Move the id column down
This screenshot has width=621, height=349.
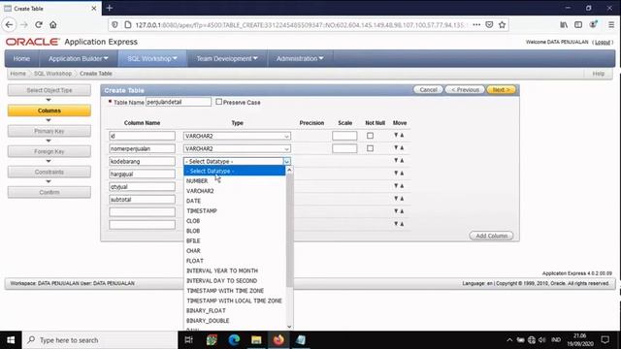[x=396, y=136]
